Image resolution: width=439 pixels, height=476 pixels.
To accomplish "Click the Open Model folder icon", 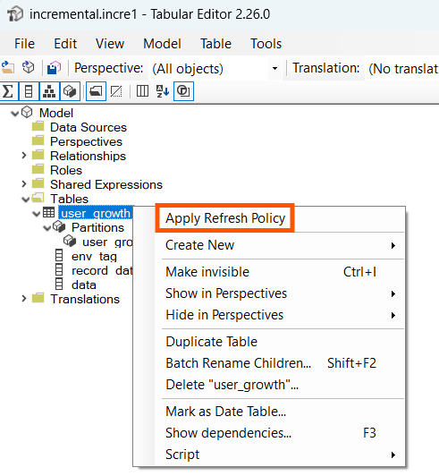I will [8, 67].
